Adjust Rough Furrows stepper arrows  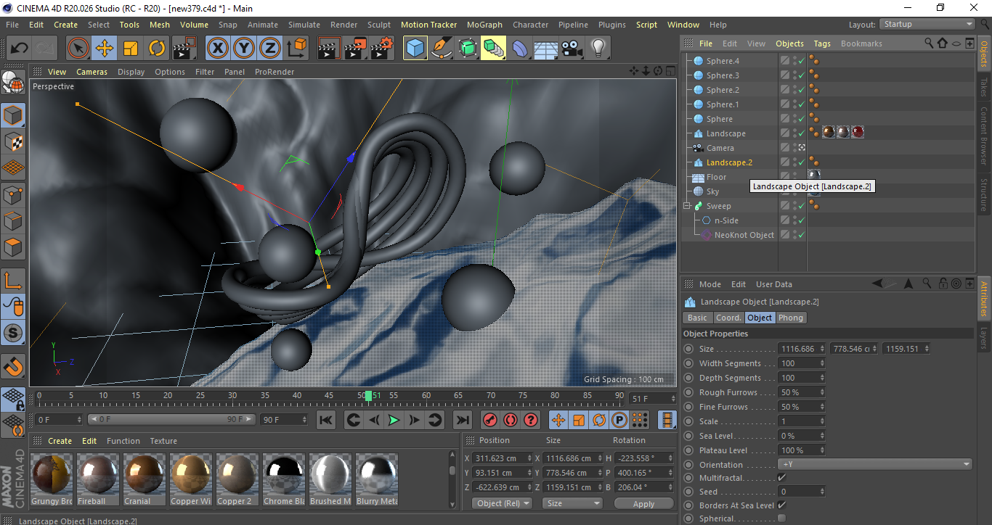coord(822,392)
